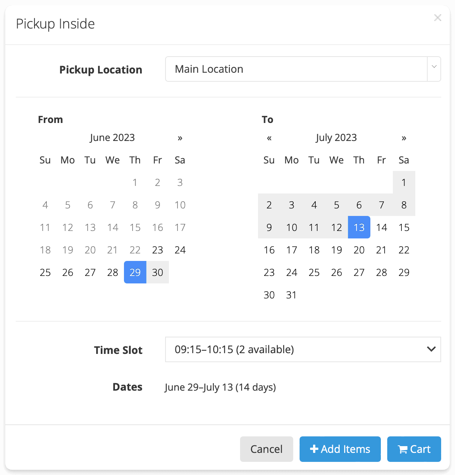This screenshot has width=455, height=475.
Task: Select June 29 as start date
Action: [135, 272]
